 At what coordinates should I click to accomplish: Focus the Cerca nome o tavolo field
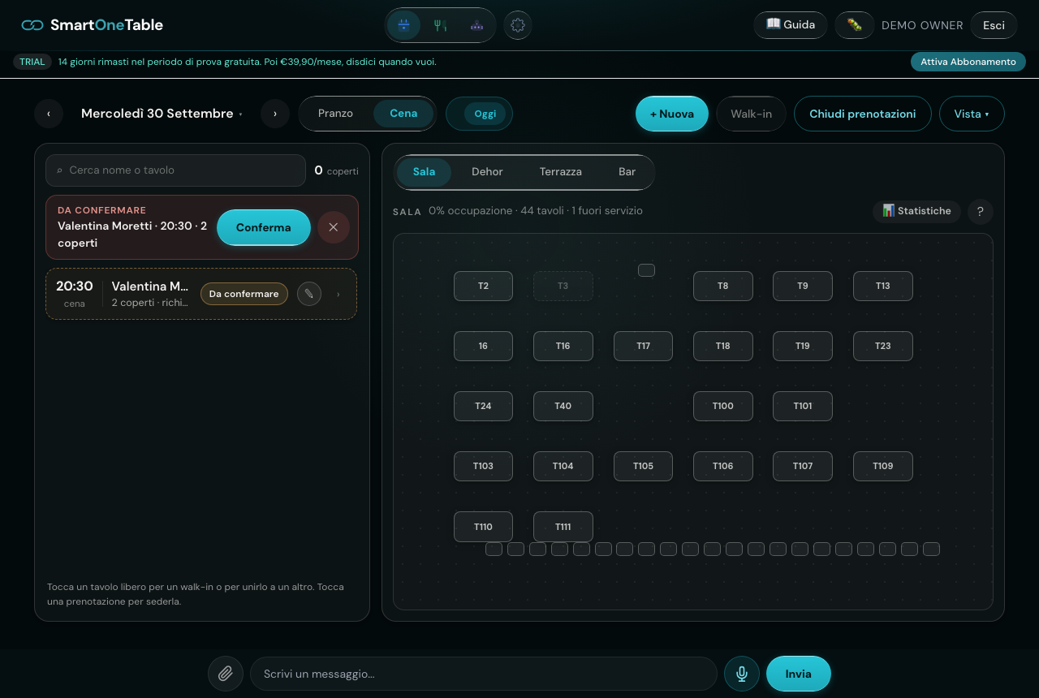click(175, 170)
